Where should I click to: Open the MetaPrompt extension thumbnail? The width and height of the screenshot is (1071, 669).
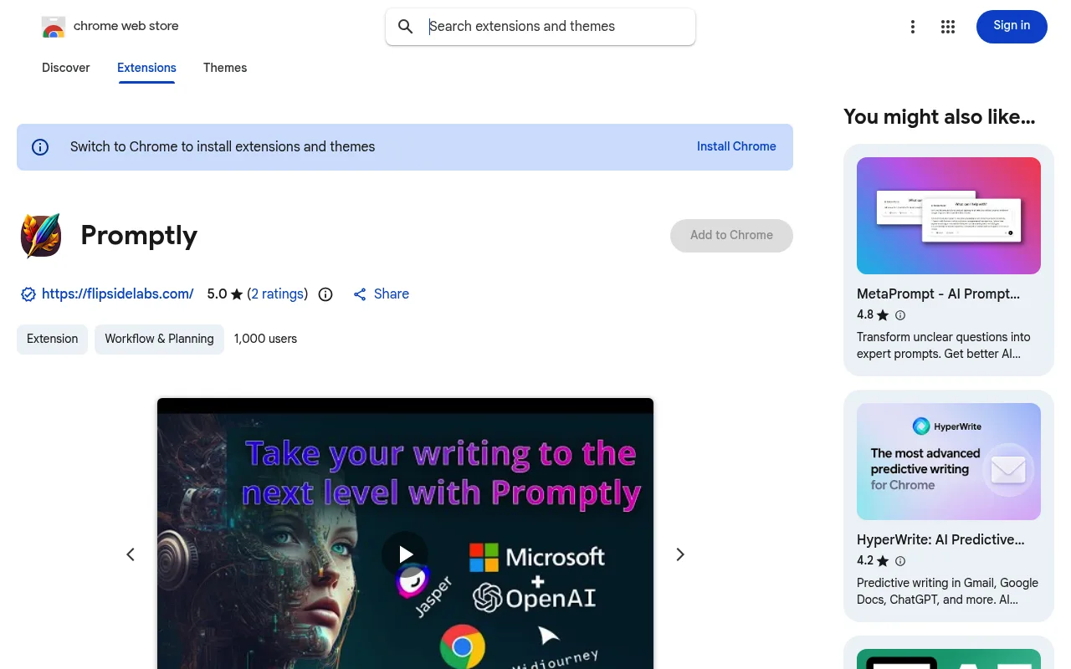949,216
